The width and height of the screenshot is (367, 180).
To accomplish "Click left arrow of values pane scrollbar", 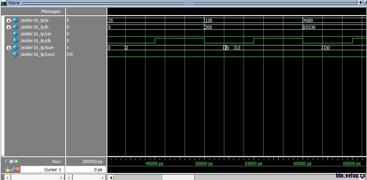I will pos(69,178).
